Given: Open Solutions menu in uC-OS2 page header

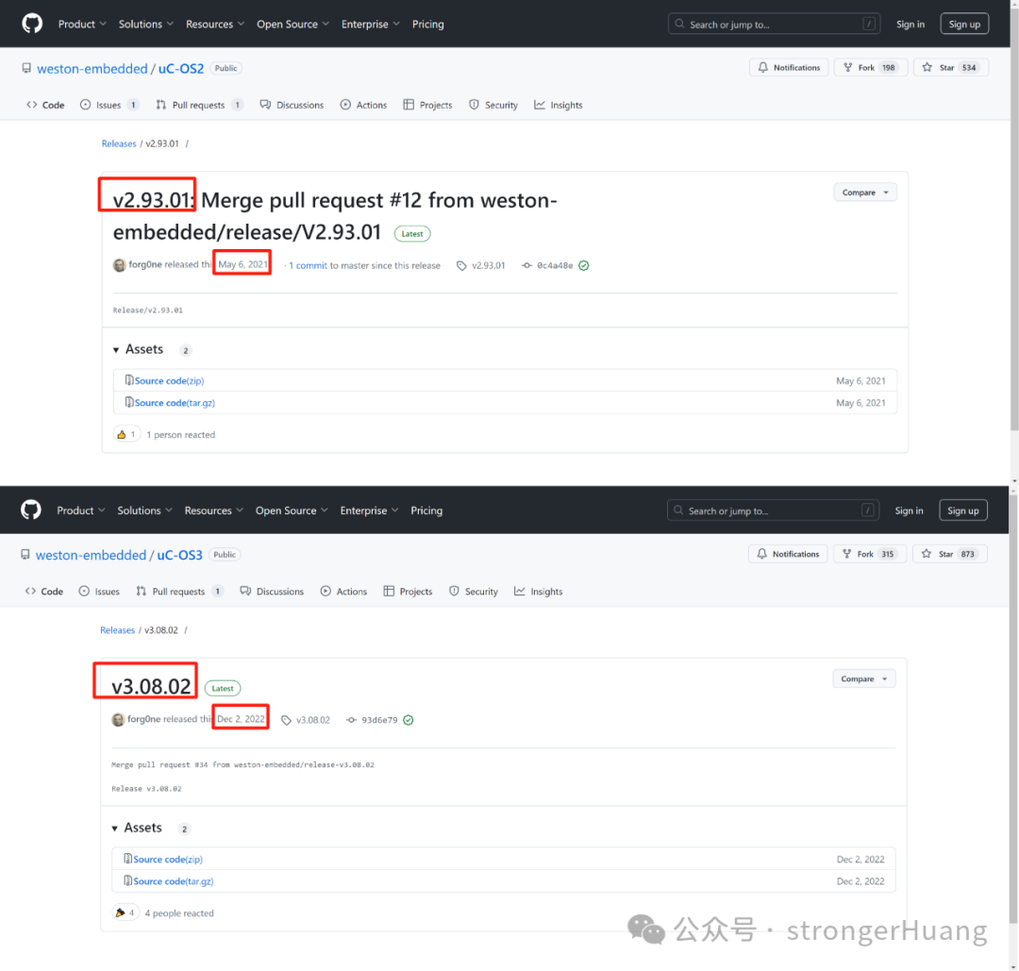Looking at the screenshot, I should pos(145,24).
